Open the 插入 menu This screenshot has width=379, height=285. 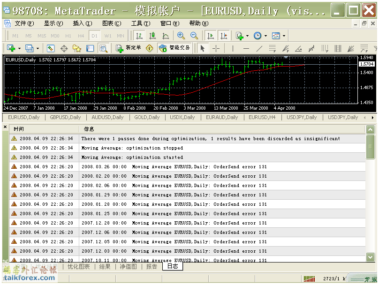(x=83, y=23)
